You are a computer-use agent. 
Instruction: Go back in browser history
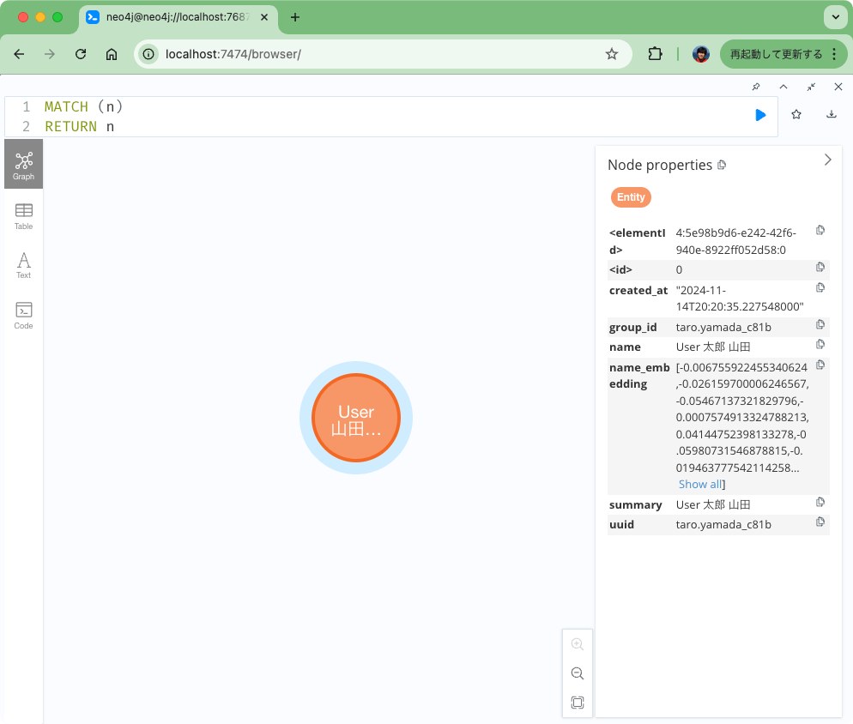(x=19, y=54)
